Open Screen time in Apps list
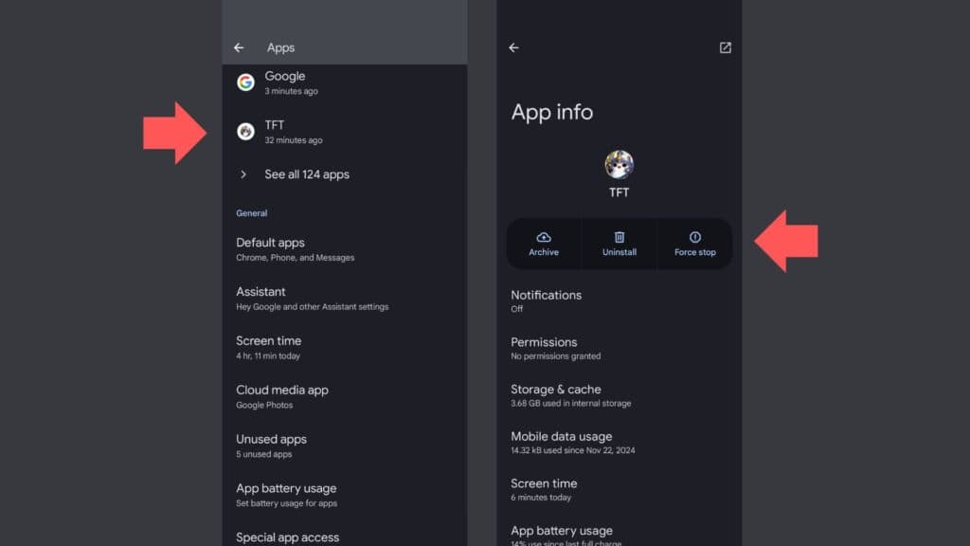The height and width of the screenshot is (546, 970). [x=268, y=348]
